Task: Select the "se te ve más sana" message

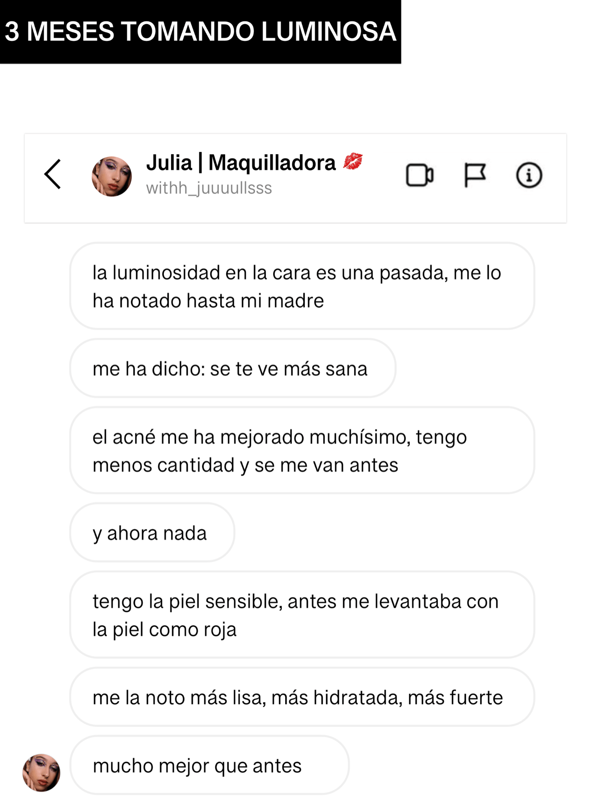Action: click(232, 369)
